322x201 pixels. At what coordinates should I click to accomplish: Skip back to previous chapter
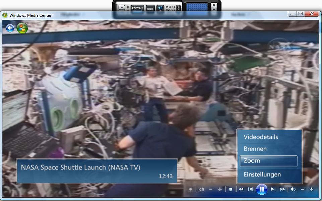coord(250,189)
